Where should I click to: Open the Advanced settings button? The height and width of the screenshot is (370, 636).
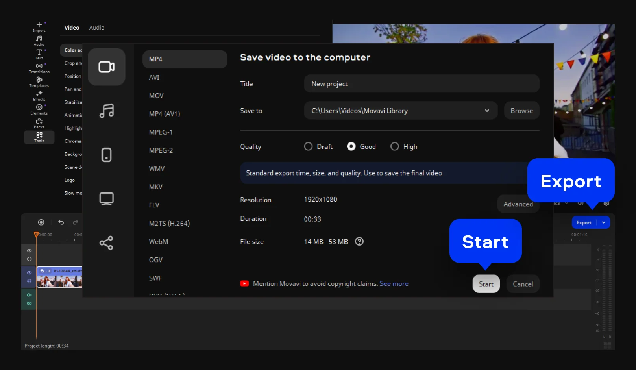(x=518, y=204)
